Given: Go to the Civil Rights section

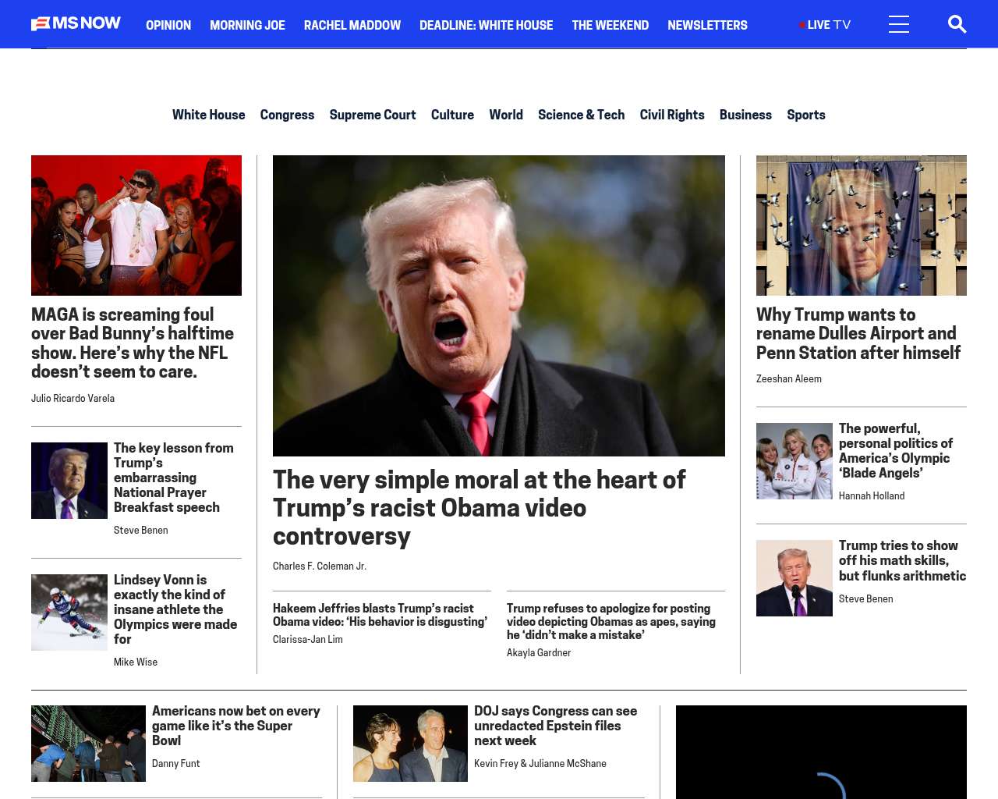Looking at the screenshot, I should click(672, 115).
